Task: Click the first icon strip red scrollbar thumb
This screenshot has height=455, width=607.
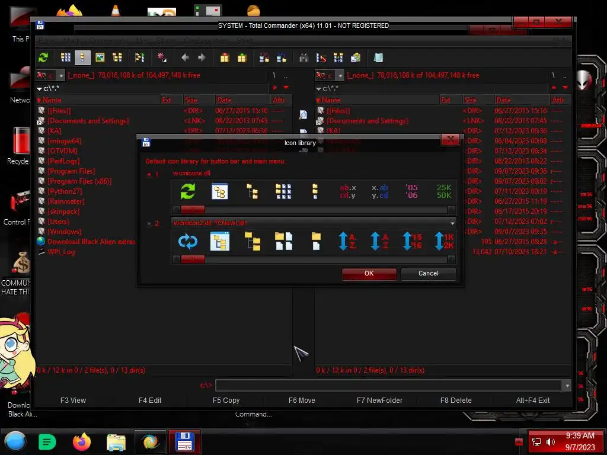Action: [x=193, y=210]
